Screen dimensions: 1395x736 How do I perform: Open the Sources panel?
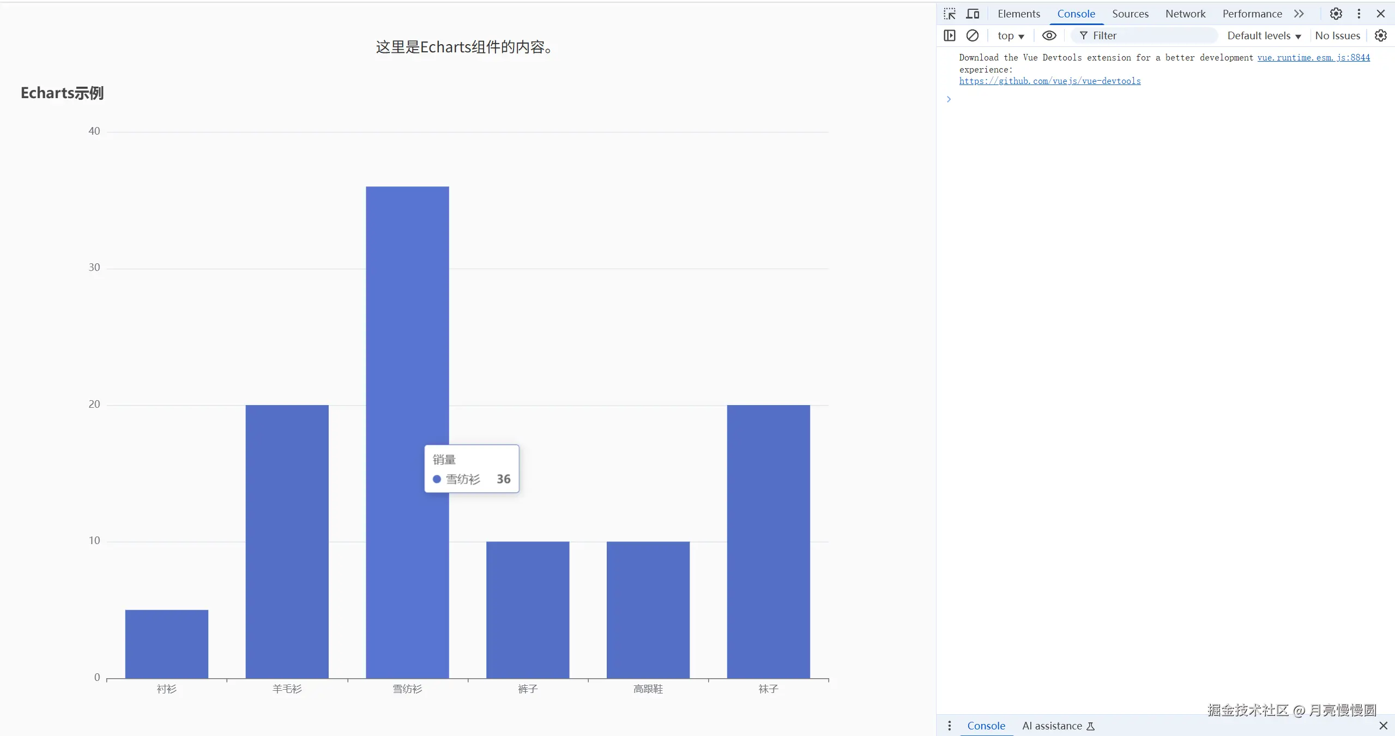point(1130,14)
